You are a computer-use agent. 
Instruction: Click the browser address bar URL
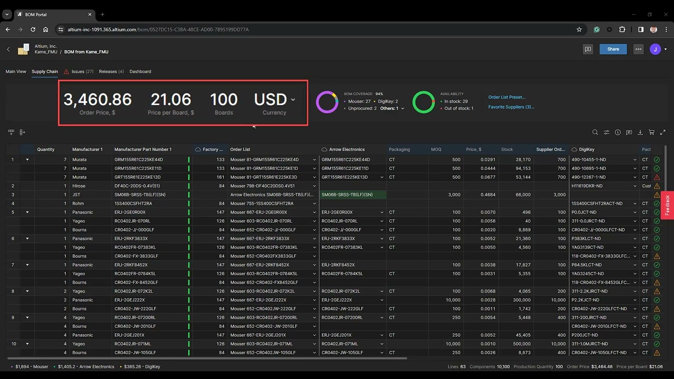click(158, 29)
